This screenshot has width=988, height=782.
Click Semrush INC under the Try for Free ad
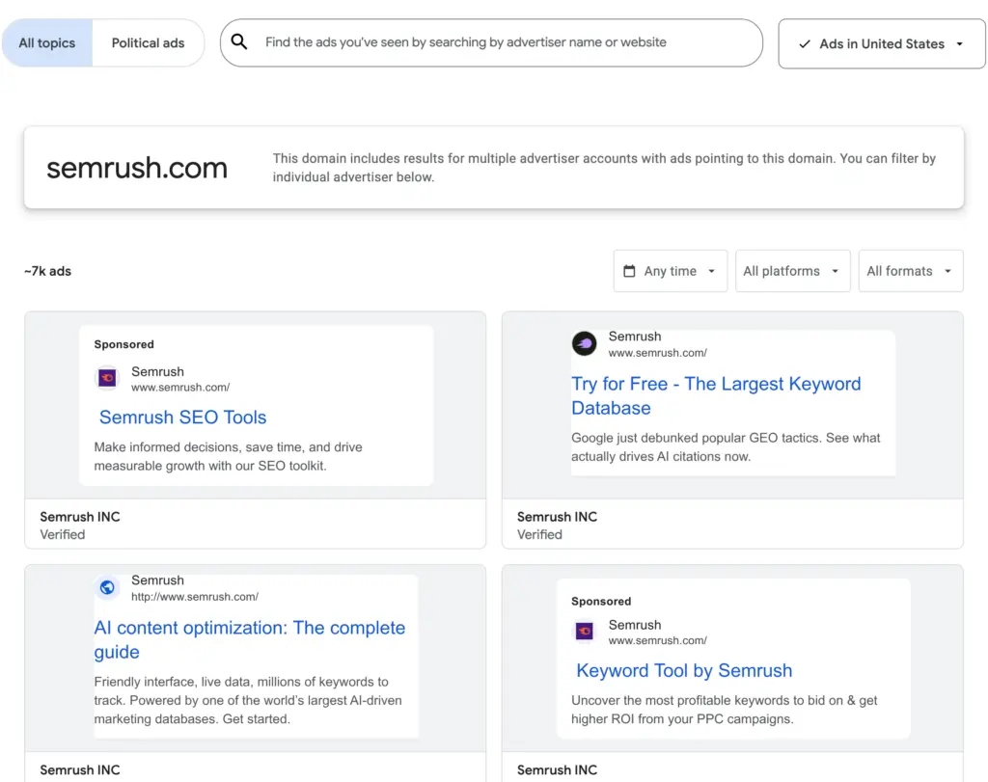557,516
